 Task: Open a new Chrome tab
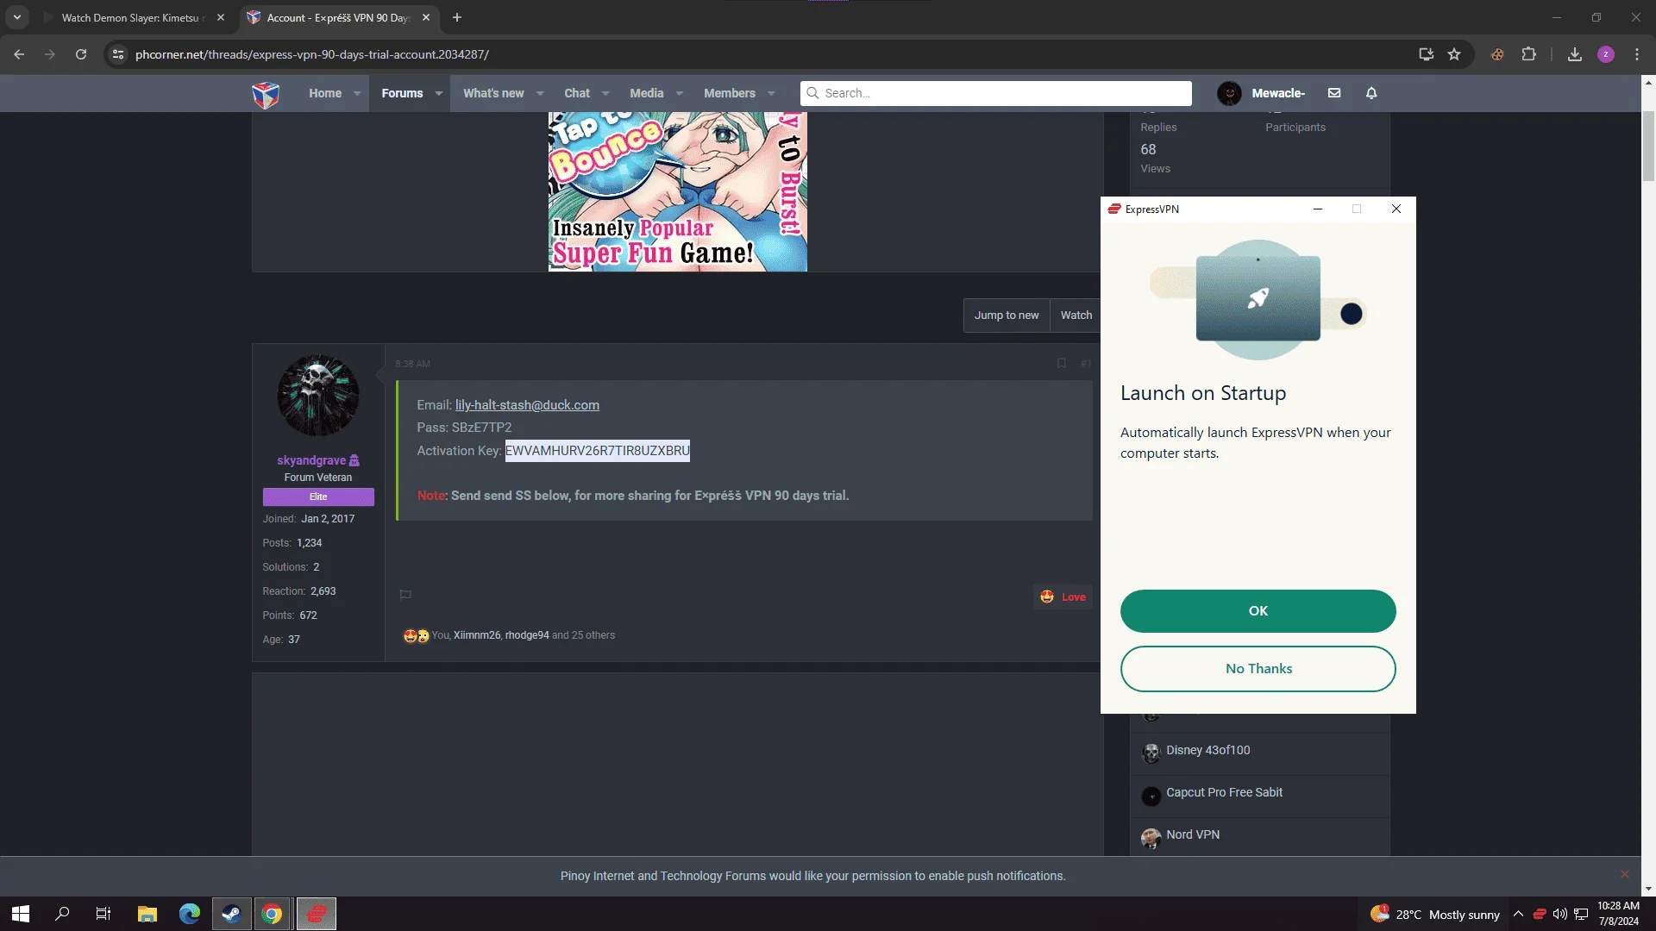coord(457,17)
